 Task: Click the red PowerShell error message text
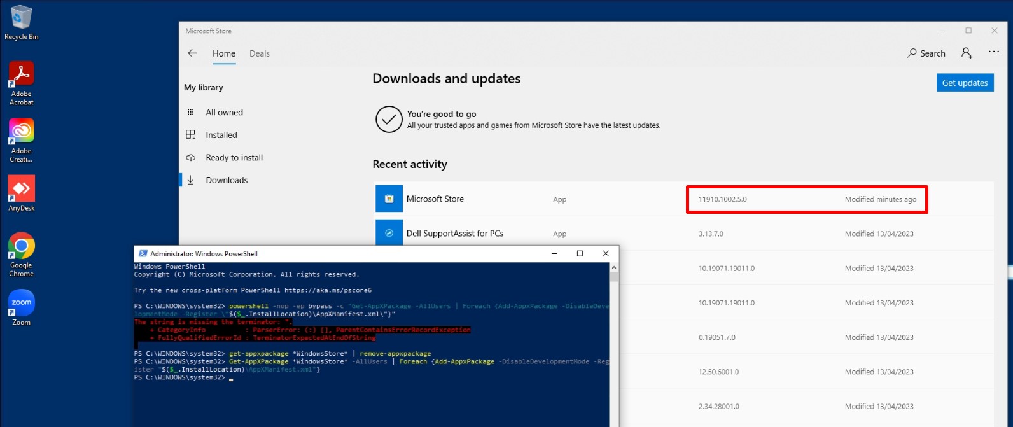click(x=302, y=330)
